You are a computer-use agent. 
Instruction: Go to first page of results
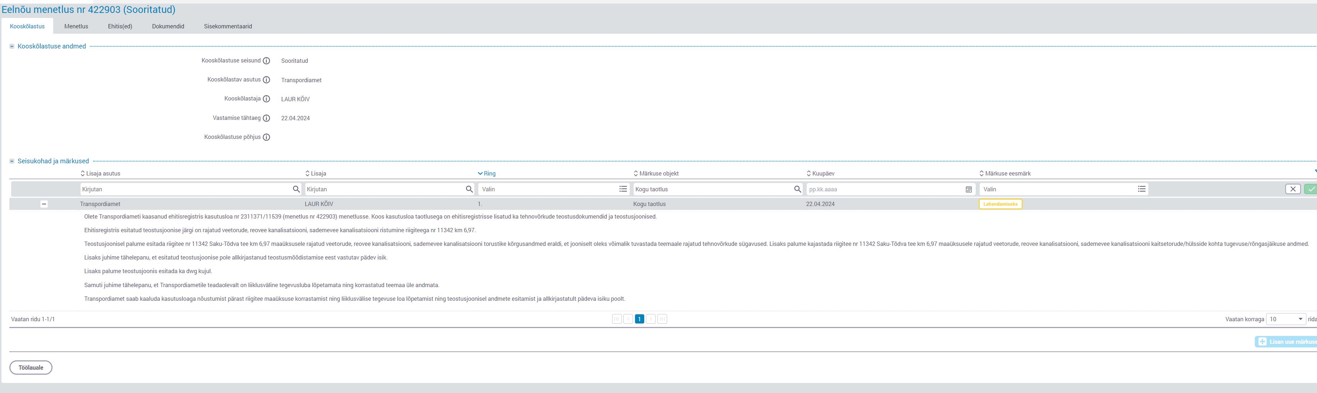coord(616,319)
